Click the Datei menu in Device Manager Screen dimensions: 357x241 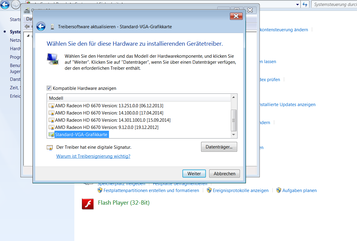pyautogui.click(x=29, y=19)
